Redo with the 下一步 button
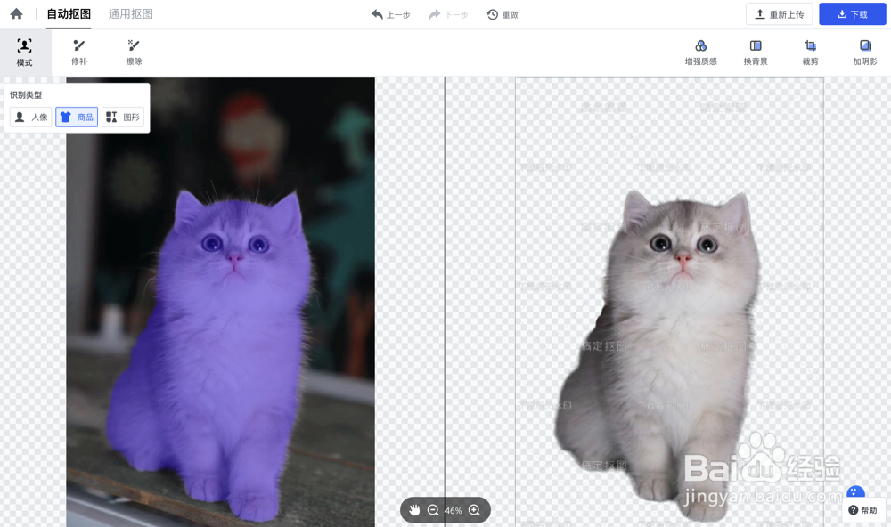The height and width of the screenshot is (527, 891). point(448,15)
